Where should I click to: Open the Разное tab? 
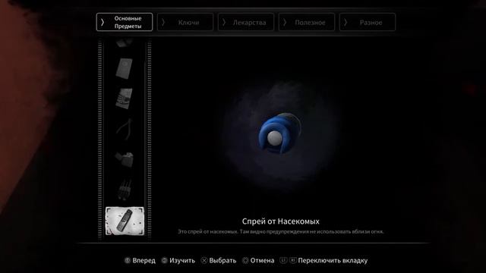(x=368, y=22)
